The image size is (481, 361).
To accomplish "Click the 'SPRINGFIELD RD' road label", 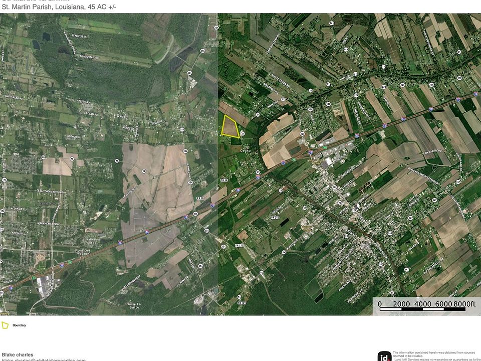I will tap(89, 57).
